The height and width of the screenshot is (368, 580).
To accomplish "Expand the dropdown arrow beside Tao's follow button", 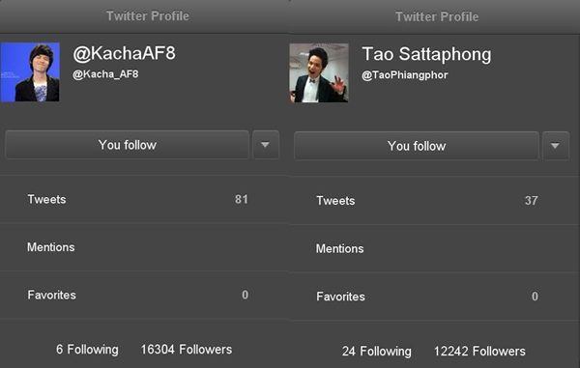I will click(x=555, y=146).
